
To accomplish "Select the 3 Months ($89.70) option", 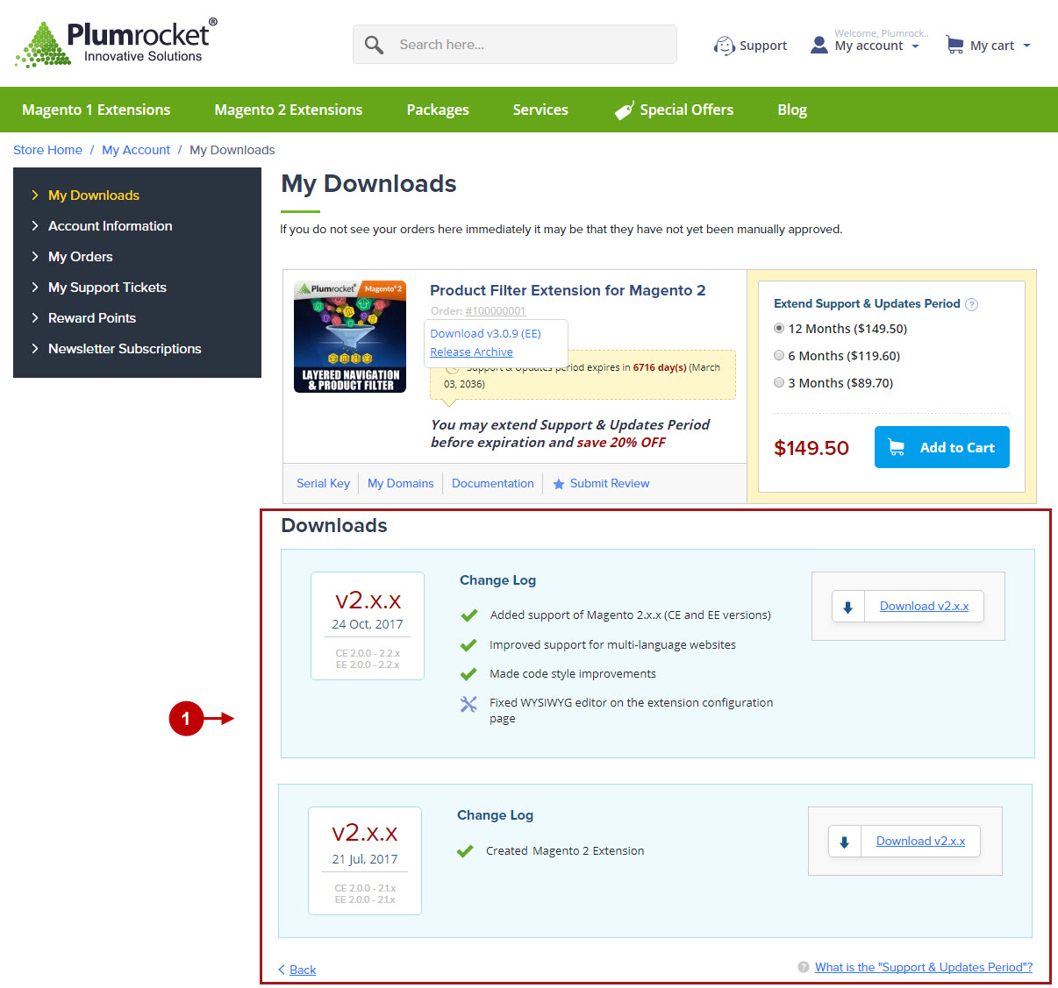I will 779,383.
